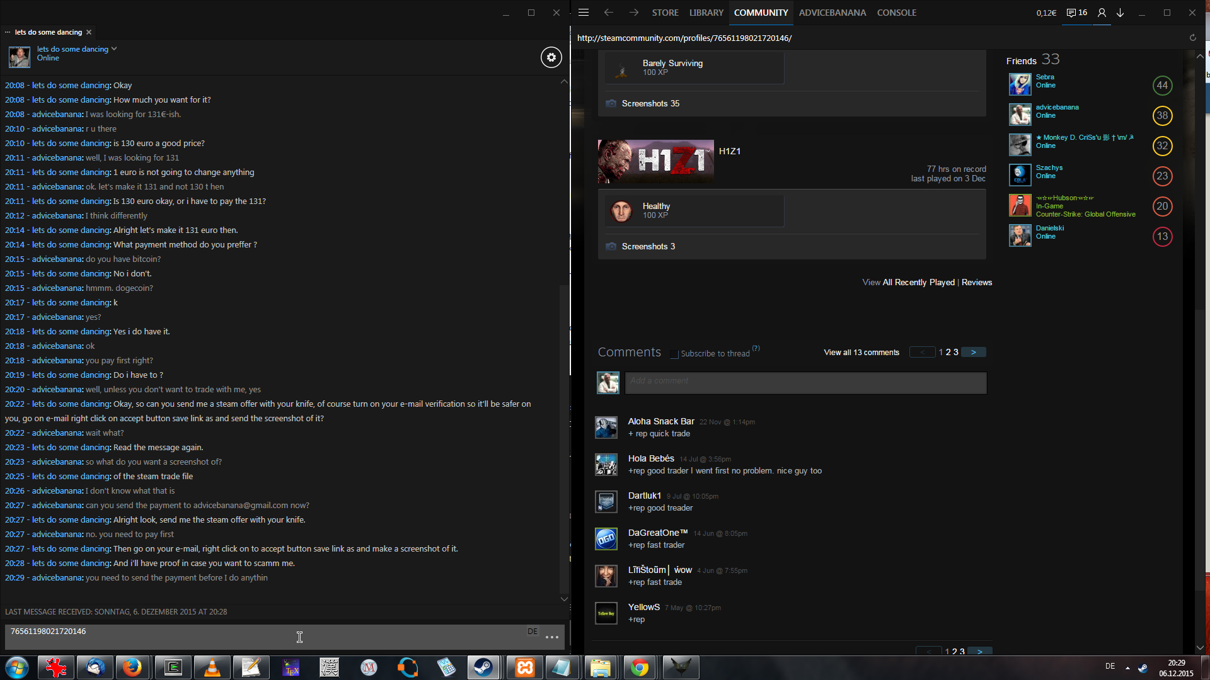
Task: Open the downloads arrow icon
Action: coord(1120,13)
